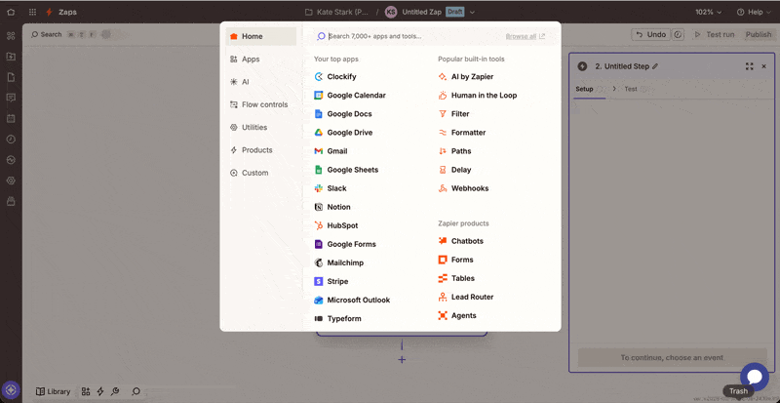Switch to the Apps category

251,60
